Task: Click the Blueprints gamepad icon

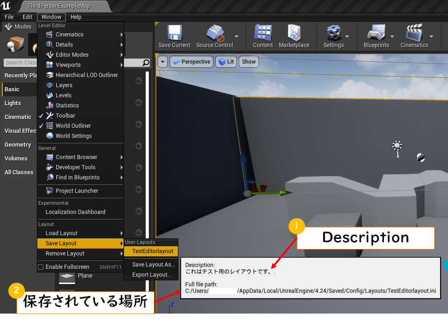Action: [x=376, y=33]
